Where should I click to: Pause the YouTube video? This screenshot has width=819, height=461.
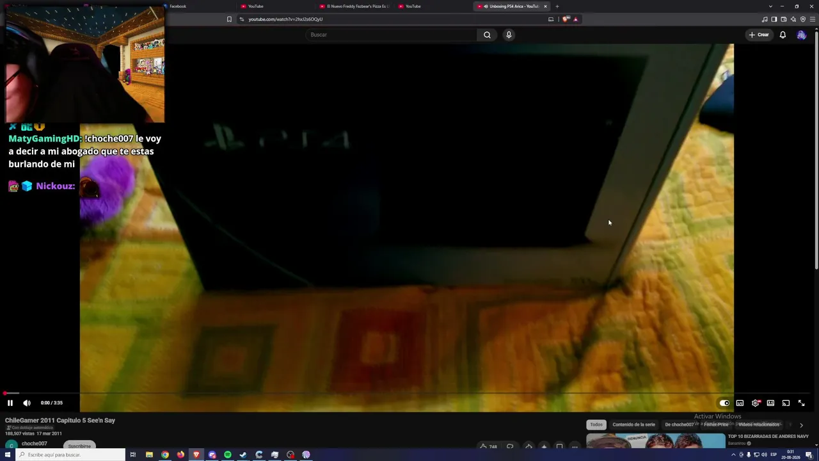(x=10, y=403)
